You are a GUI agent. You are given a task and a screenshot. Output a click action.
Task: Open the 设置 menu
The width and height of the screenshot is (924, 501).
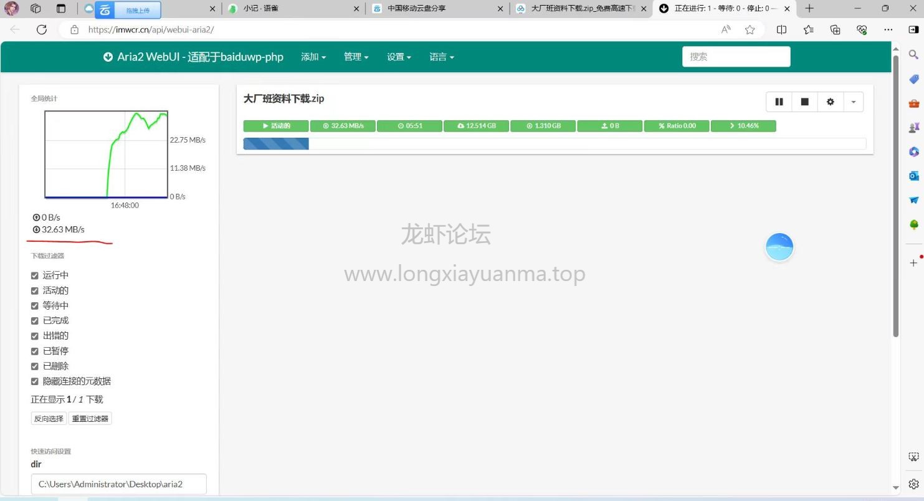[399, 57]
